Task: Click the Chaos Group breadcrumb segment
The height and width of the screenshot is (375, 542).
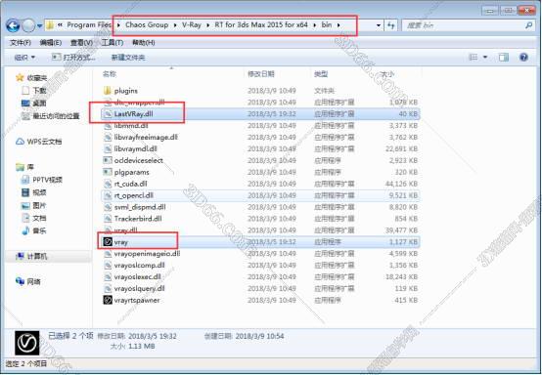Action: [x=147, y=24]
